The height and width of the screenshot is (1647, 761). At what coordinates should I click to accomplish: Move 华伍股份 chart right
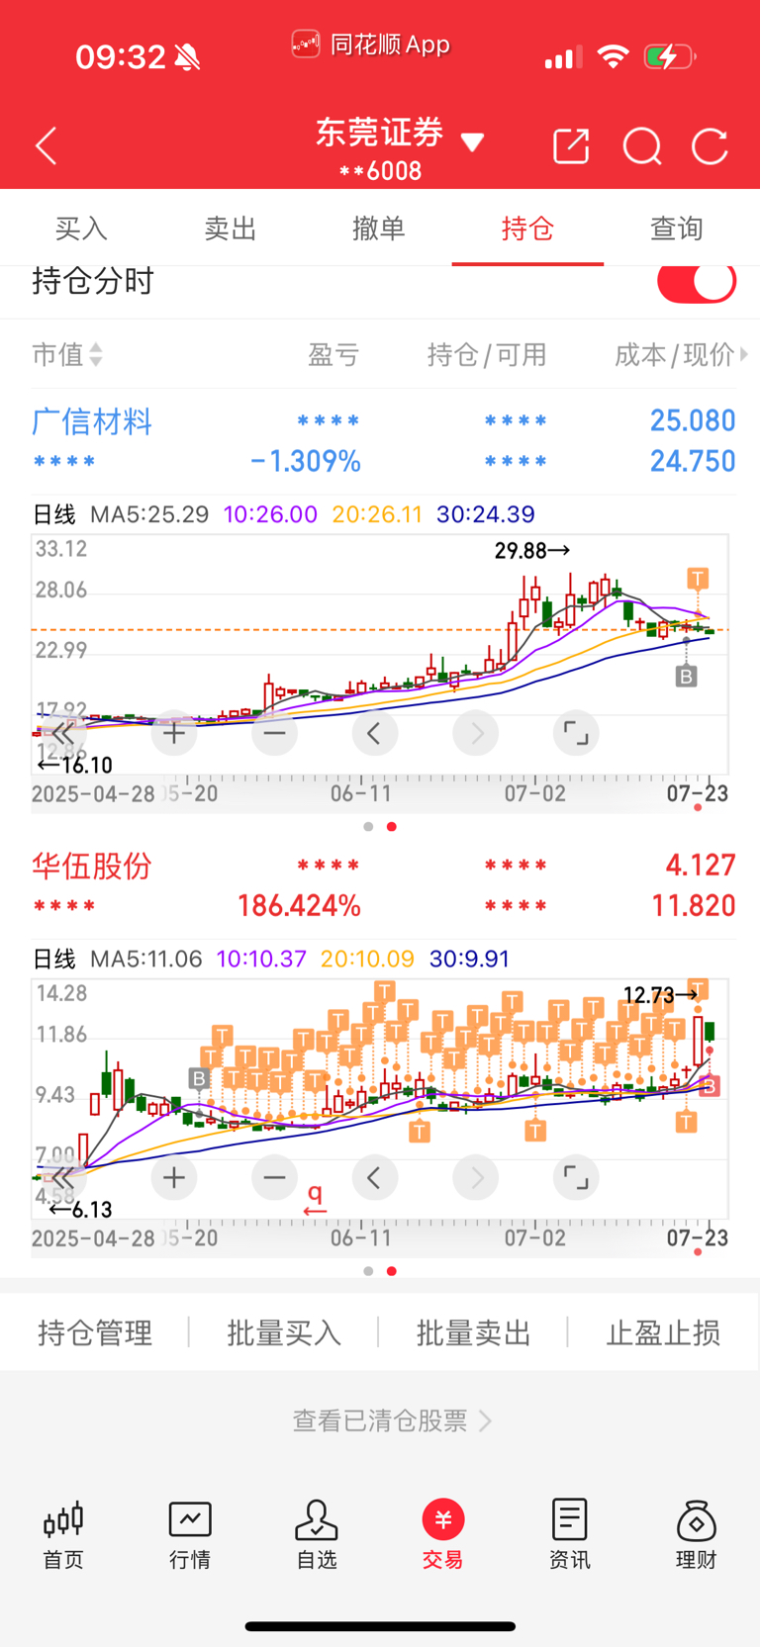point(476,1177)
